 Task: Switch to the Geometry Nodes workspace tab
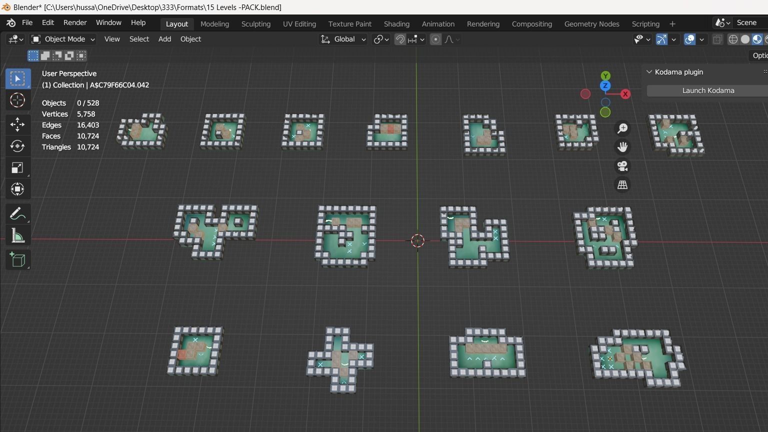[x=591, y=24]
